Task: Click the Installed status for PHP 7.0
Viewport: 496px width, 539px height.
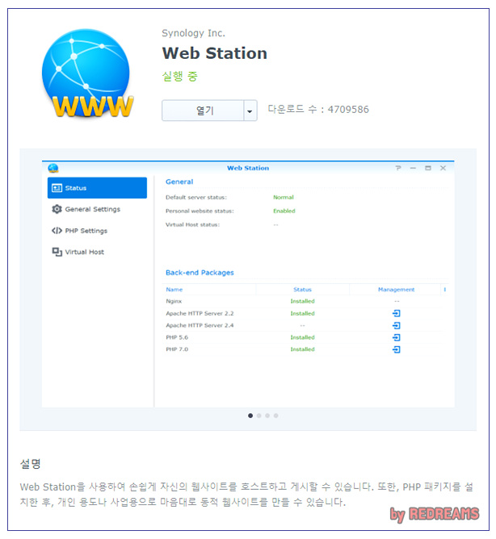Action: (302, 349)
